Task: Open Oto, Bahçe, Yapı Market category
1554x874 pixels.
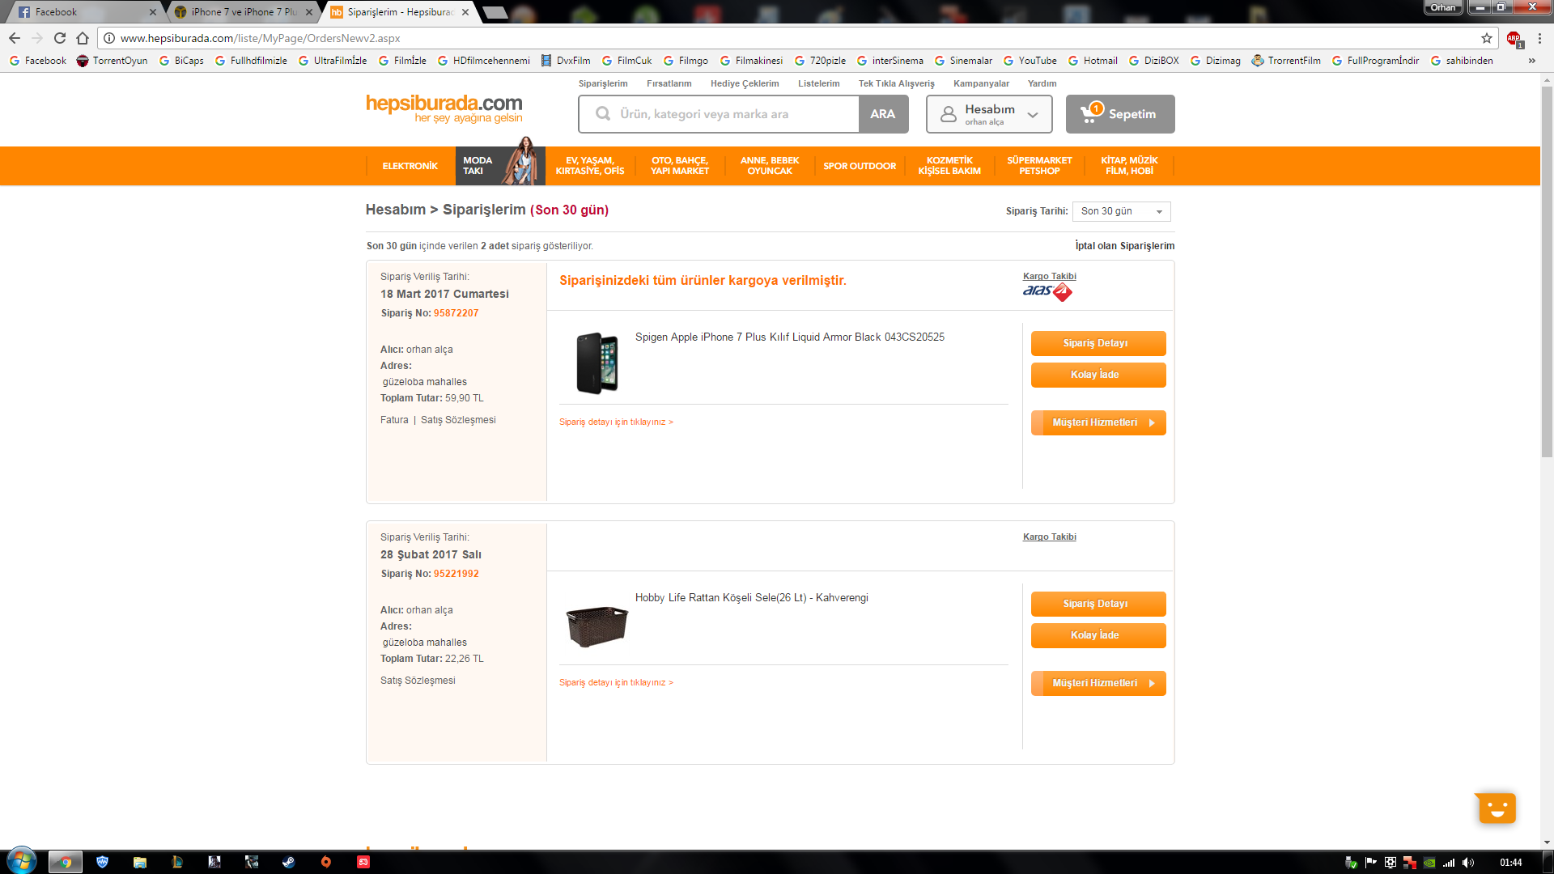Action: [680, 166]
